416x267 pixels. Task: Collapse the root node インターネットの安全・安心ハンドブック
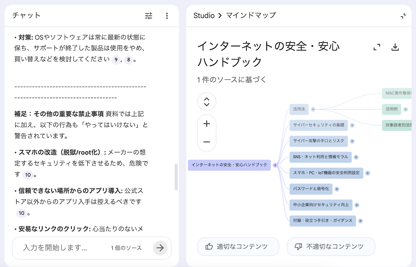pos(275,165)
